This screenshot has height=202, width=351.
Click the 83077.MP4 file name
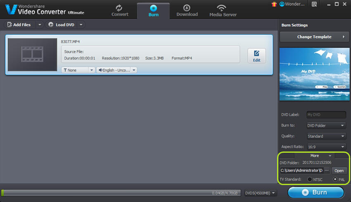point(70,42)
